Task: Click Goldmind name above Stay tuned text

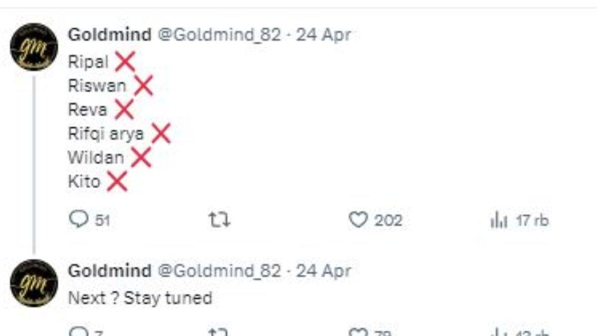Action: (109, 271)
